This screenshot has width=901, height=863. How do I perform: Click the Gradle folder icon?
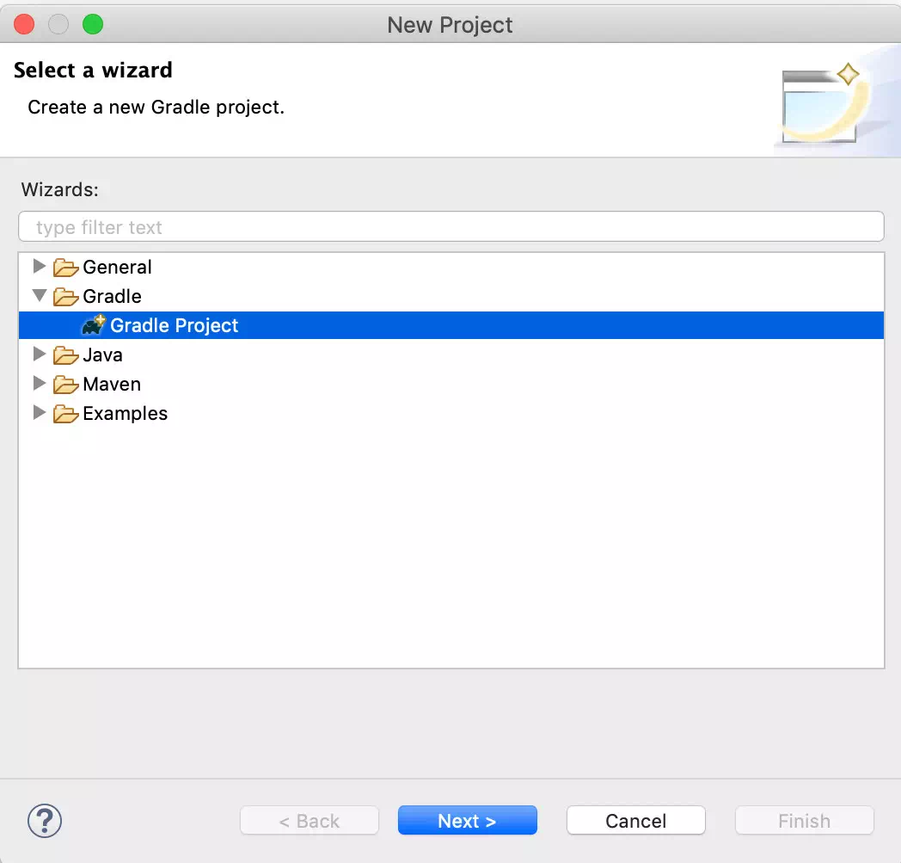65,297
